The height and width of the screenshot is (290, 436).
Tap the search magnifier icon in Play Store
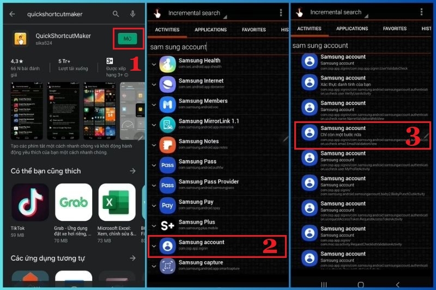[x=116, y=14]
